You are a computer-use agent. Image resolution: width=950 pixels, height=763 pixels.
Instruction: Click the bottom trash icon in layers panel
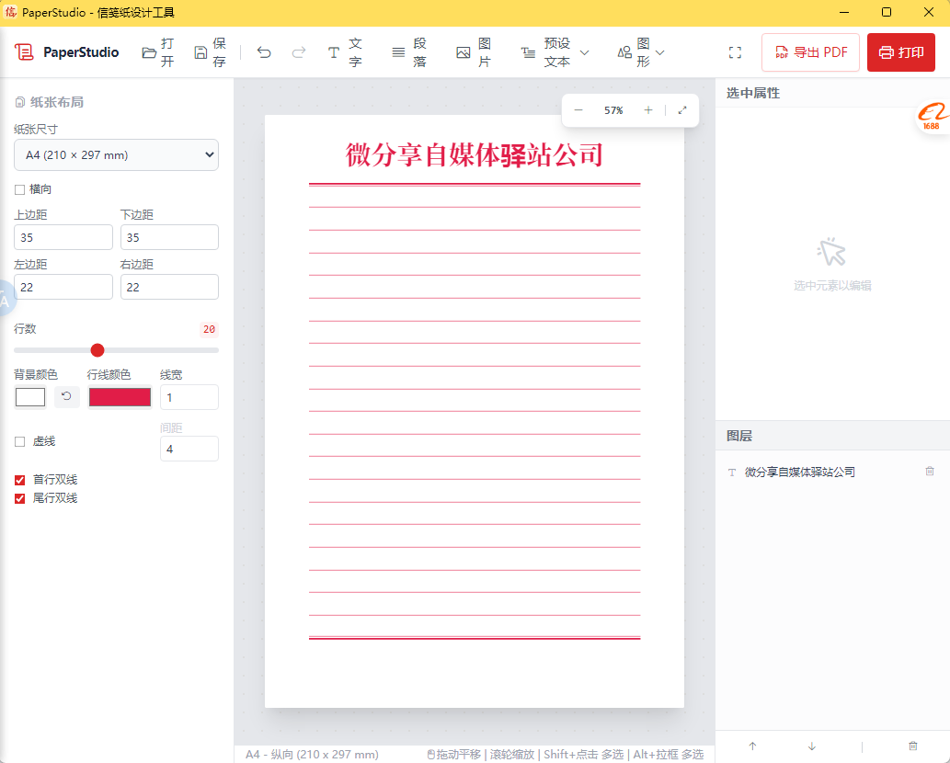[913, 746]
